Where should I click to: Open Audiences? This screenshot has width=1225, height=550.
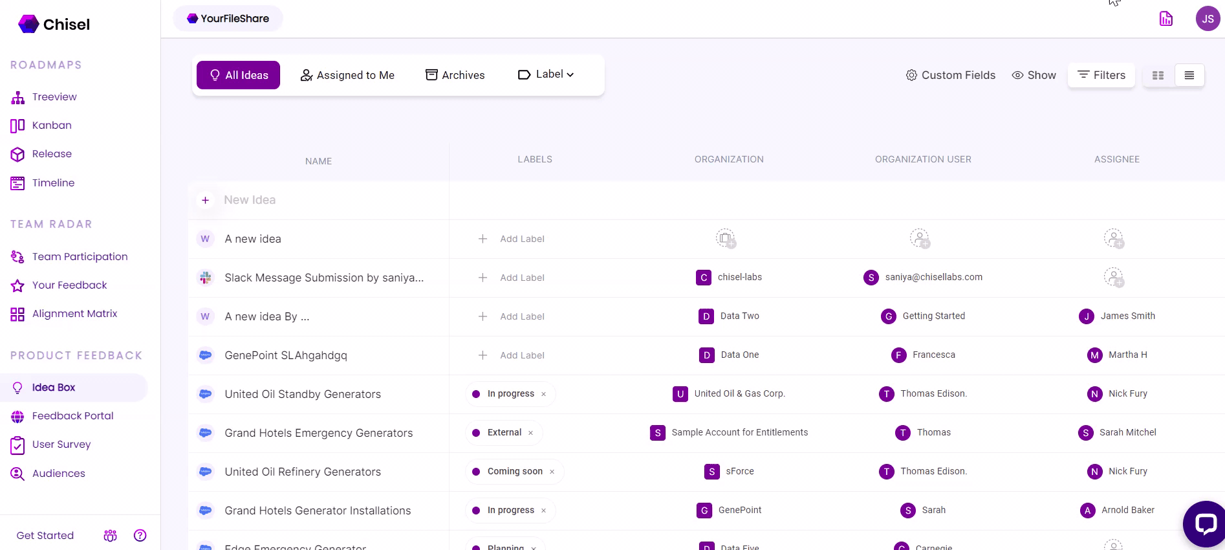[x=48, y=474]
